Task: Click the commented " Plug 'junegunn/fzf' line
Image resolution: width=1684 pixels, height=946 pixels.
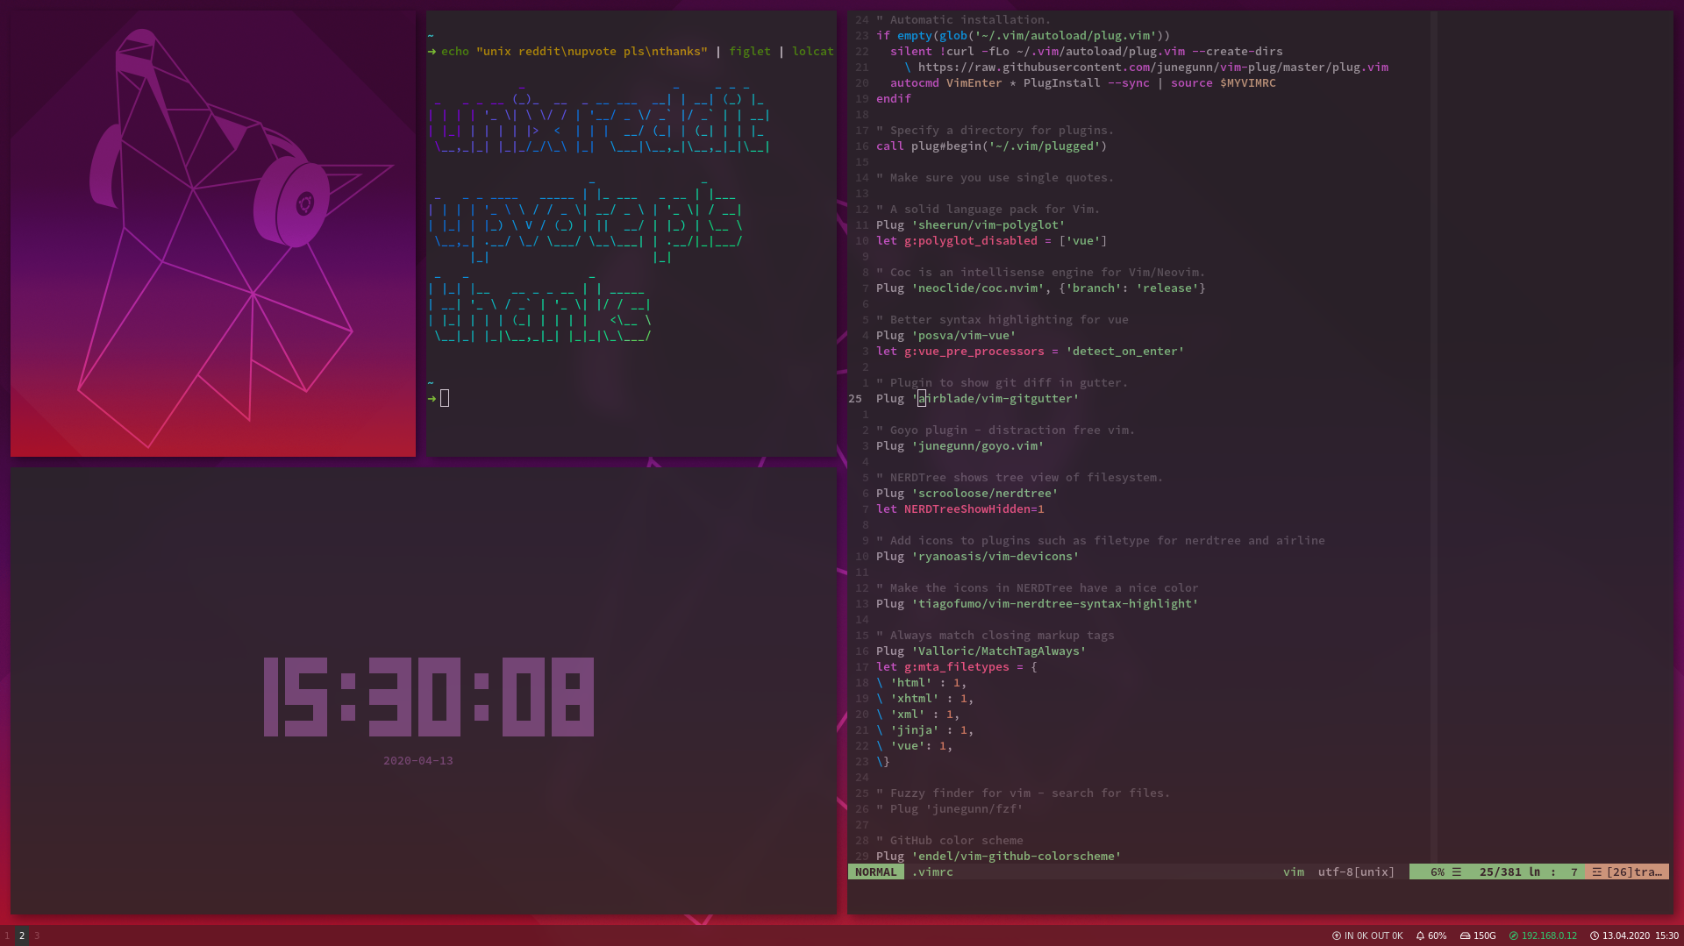Action: [950, 808]
